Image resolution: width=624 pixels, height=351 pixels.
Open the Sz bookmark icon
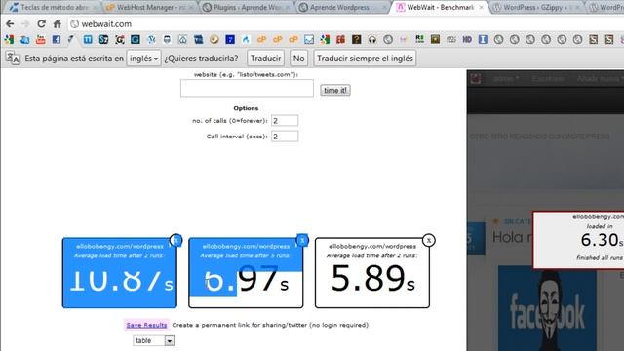pyautogui.click(x=104, y=39)
